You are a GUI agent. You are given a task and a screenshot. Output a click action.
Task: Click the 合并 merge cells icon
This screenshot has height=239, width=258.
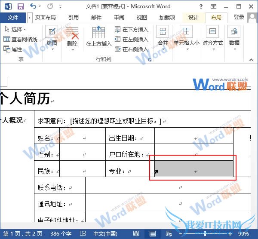pyautogui.click(x=163, y=31)
